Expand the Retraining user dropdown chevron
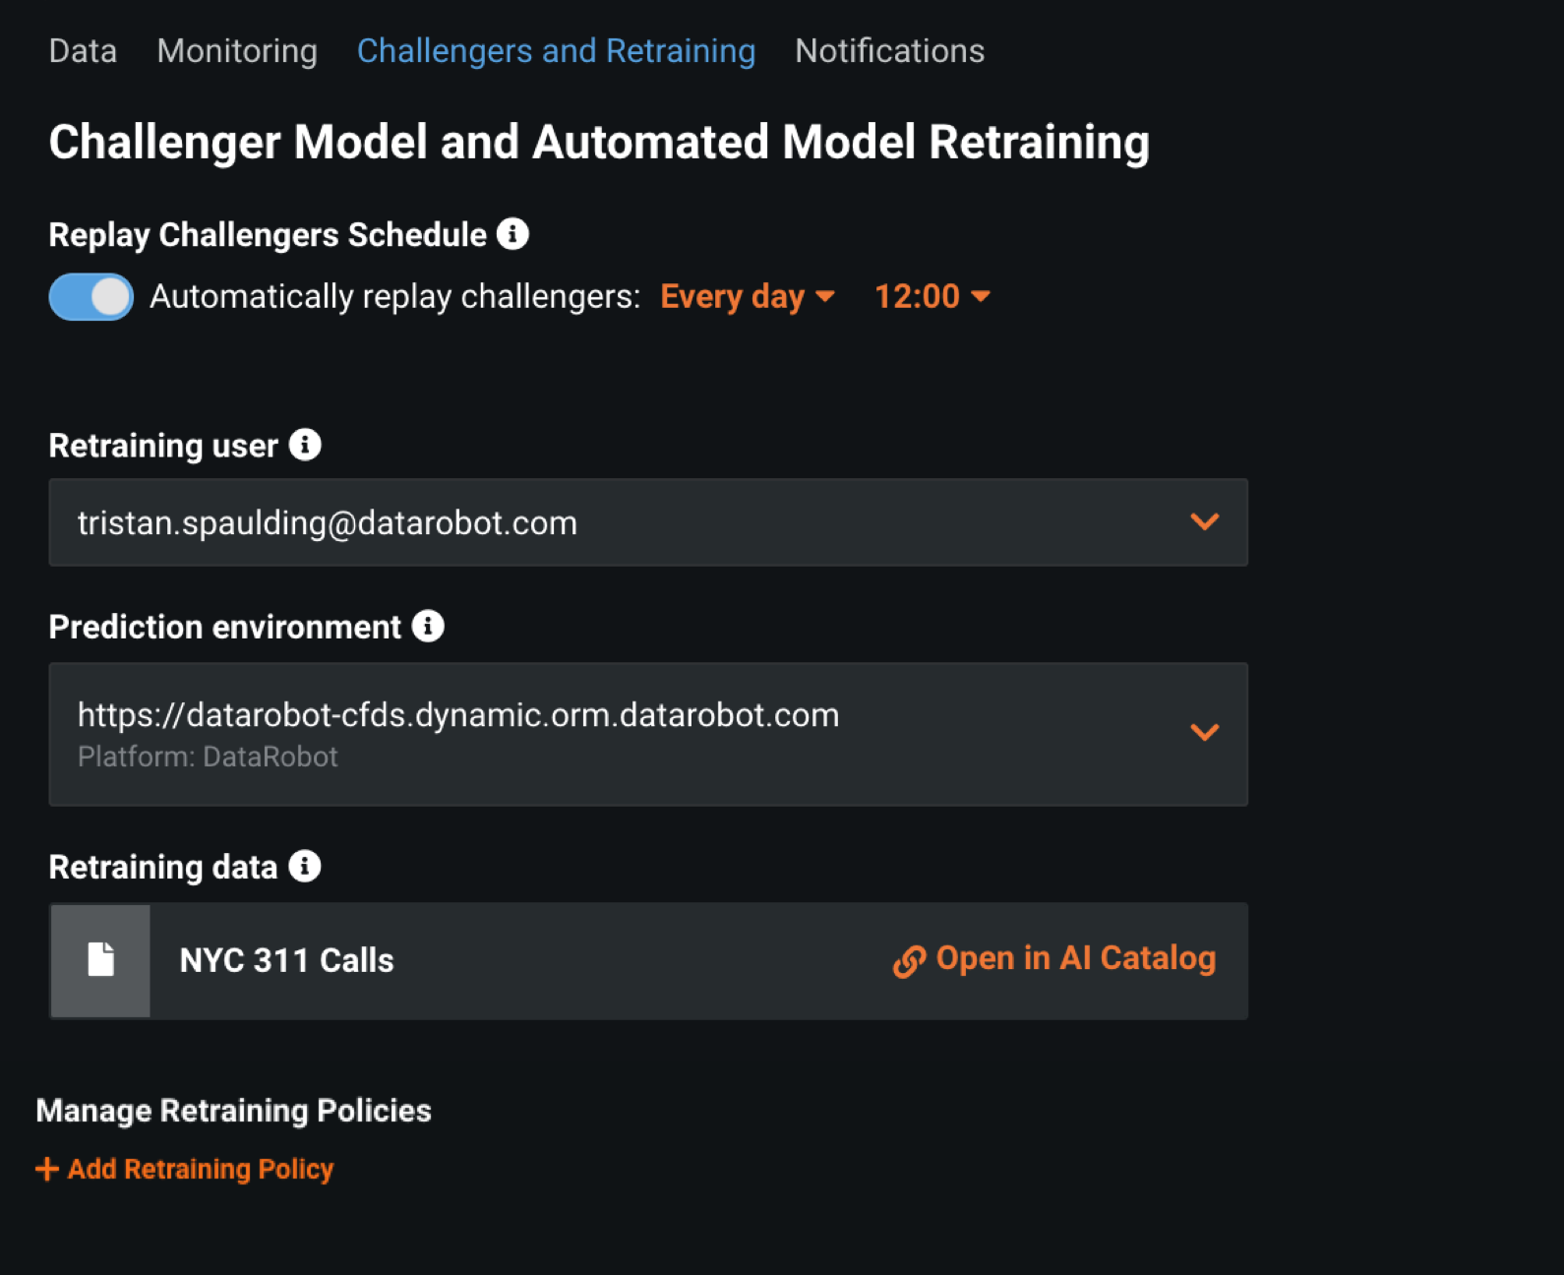Image resolution: width=1564 pixels, height=1275 pixels. [1205, 521]
